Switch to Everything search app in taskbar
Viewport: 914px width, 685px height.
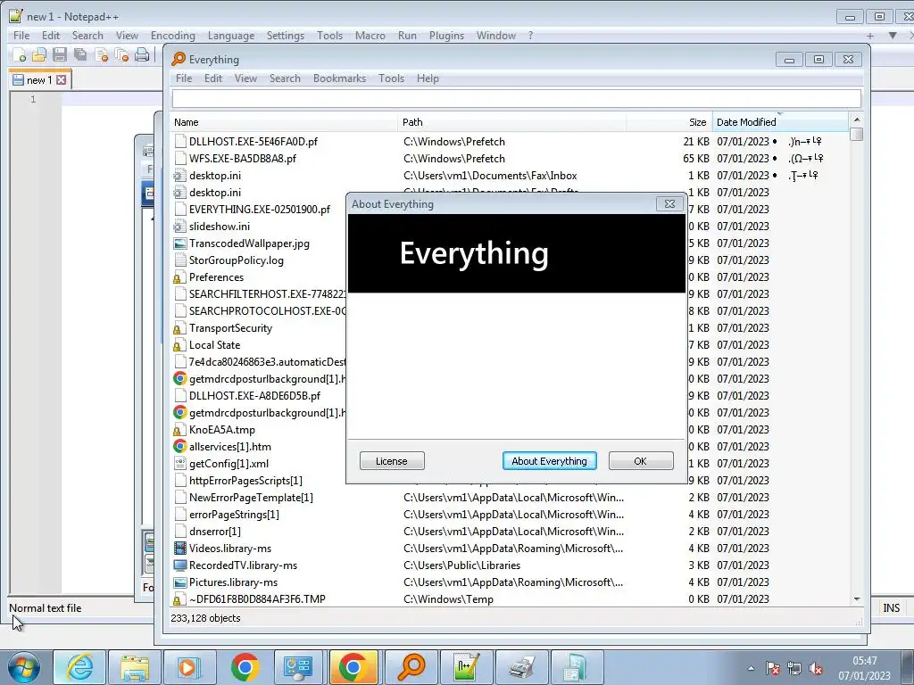(411, 667)
